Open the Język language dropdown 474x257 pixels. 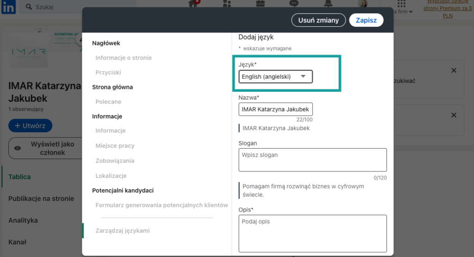tap(275, 76)
